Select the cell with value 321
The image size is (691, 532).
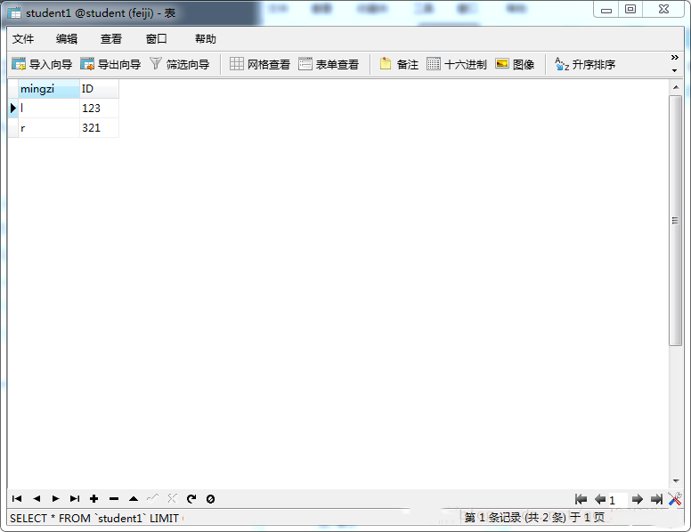[x=99, y=128]
